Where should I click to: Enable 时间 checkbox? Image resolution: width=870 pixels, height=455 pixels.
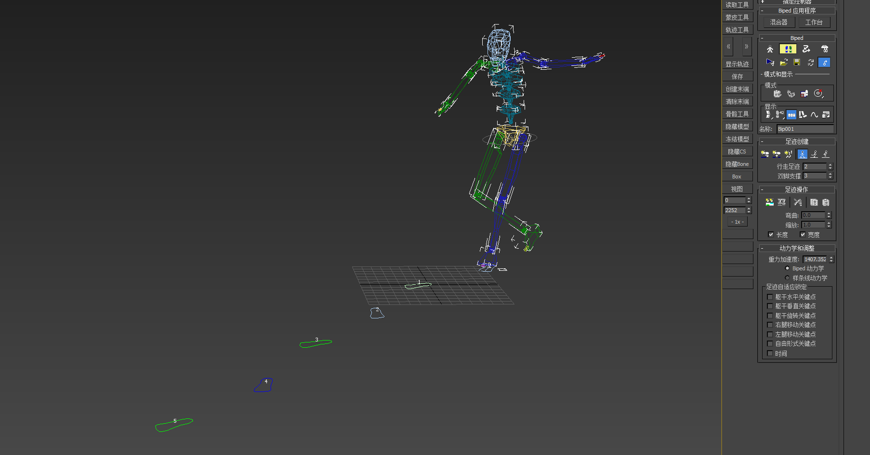tap(770, 353)
